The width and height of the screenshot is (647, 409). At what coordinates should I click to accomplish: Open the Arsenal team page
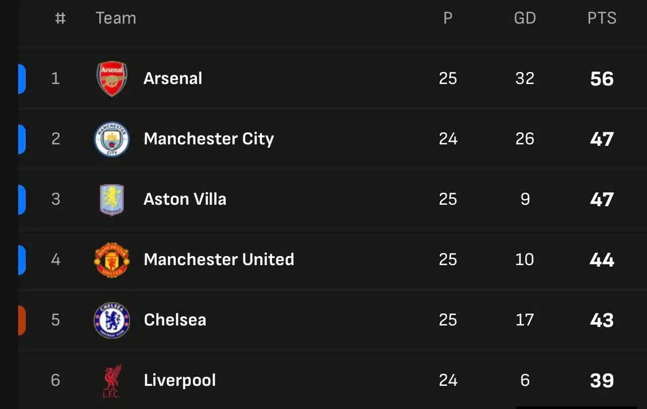pos(173,78)
